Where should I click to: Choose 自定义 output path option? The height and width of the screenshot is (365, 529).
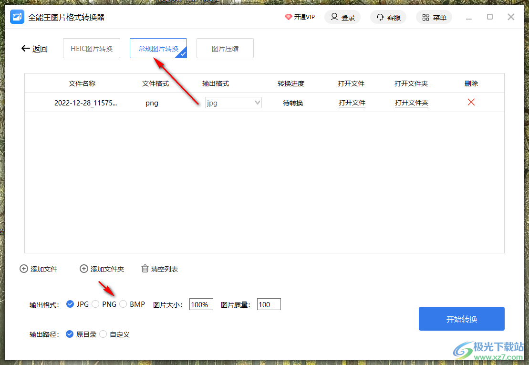pos(103,334)
